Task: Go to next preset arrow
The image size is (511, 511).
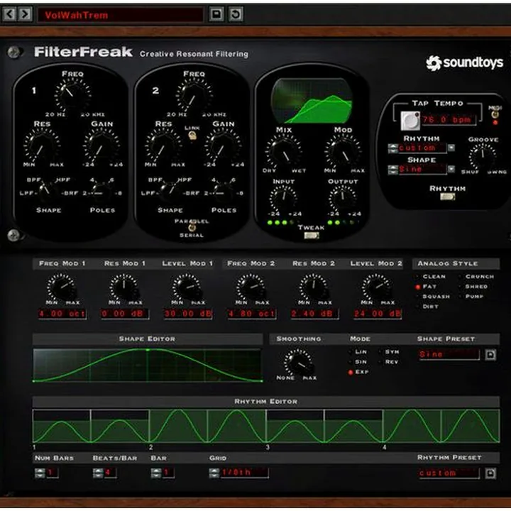Action: pos(25,14)
